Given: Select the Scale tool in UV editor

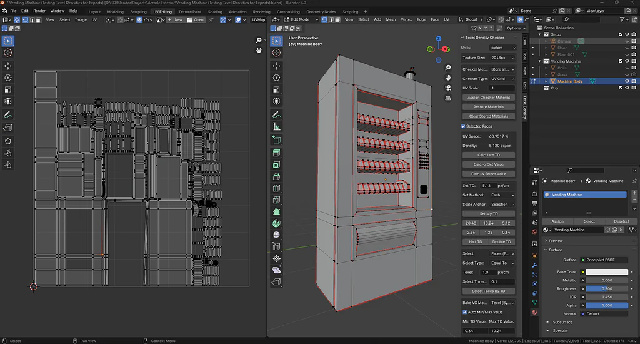Looking at the screenshot, I should click(7, 89).
